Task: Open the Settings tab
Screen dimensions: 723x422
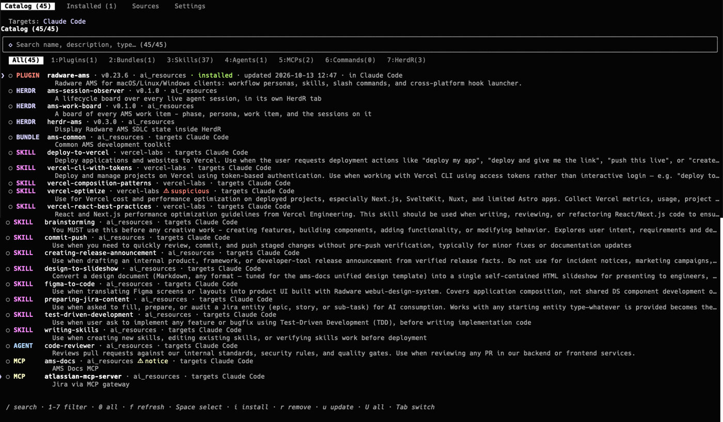Action: coord(190,6)
